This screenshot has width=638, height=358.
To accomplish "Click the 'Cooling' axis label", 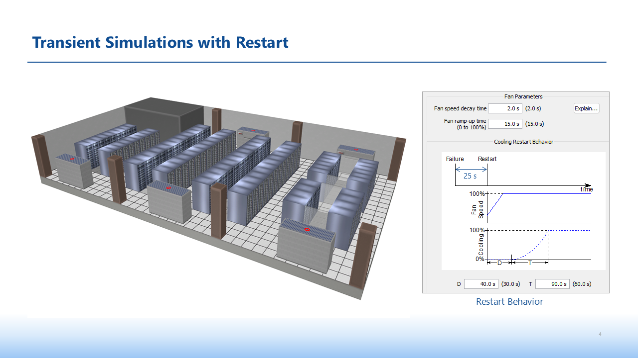I will (481, 245).
